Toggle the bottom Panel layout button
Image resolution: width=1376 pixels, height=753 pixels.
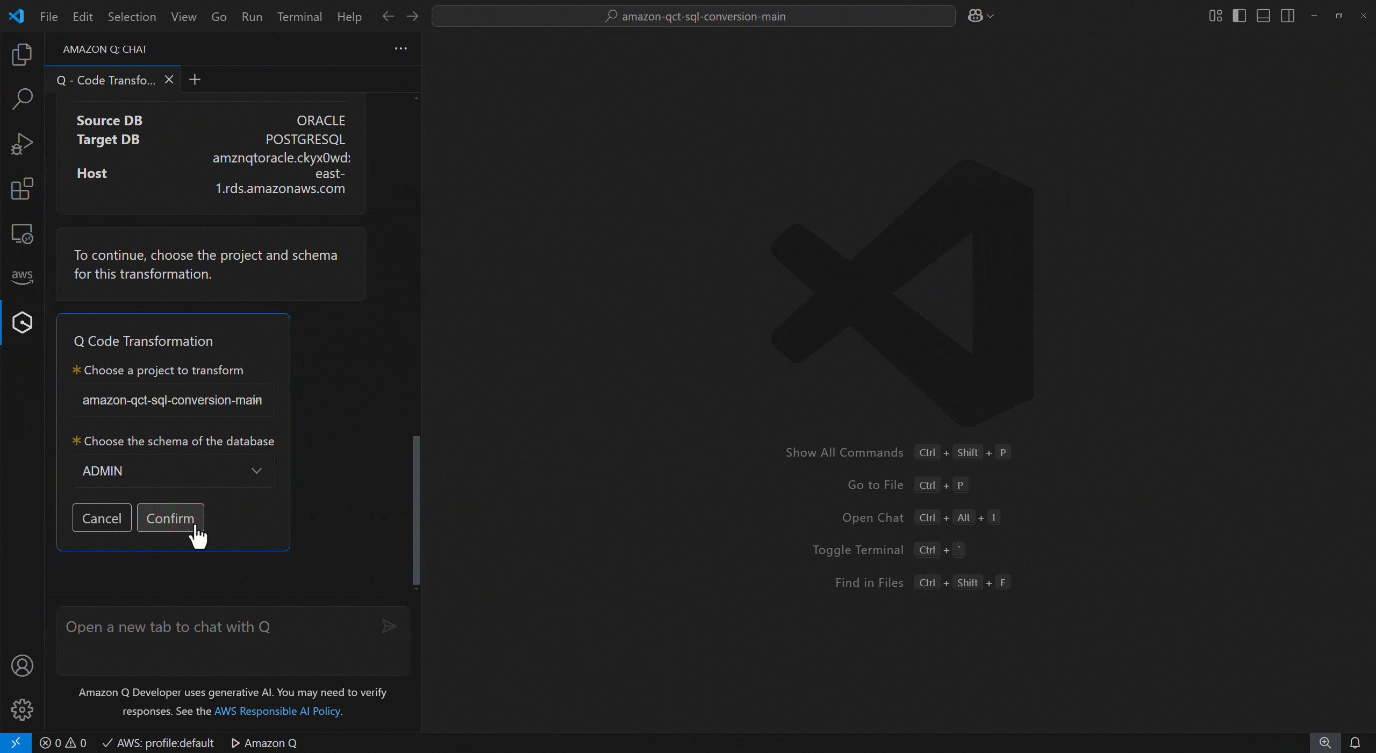pos(1263,16)
